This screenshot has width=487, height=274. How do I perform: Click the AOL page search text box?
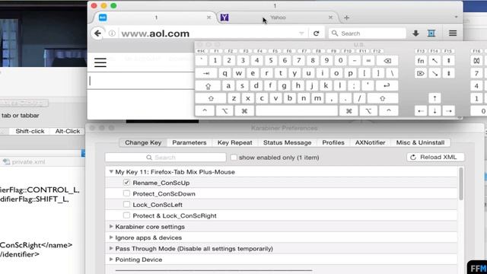142,81
